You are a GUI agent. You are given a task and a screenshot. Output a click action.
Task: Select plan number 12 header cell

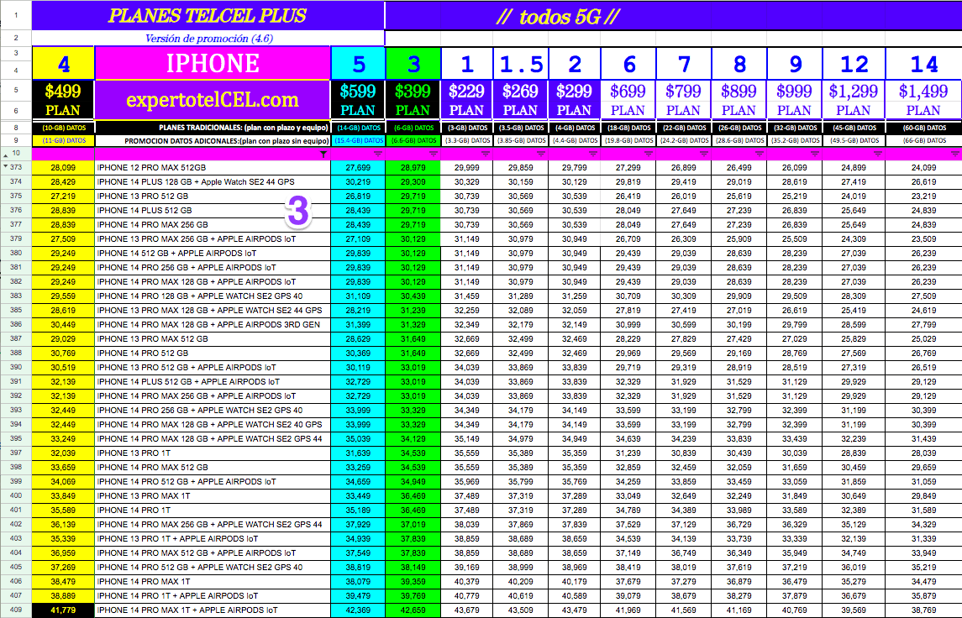pos(854,63)
